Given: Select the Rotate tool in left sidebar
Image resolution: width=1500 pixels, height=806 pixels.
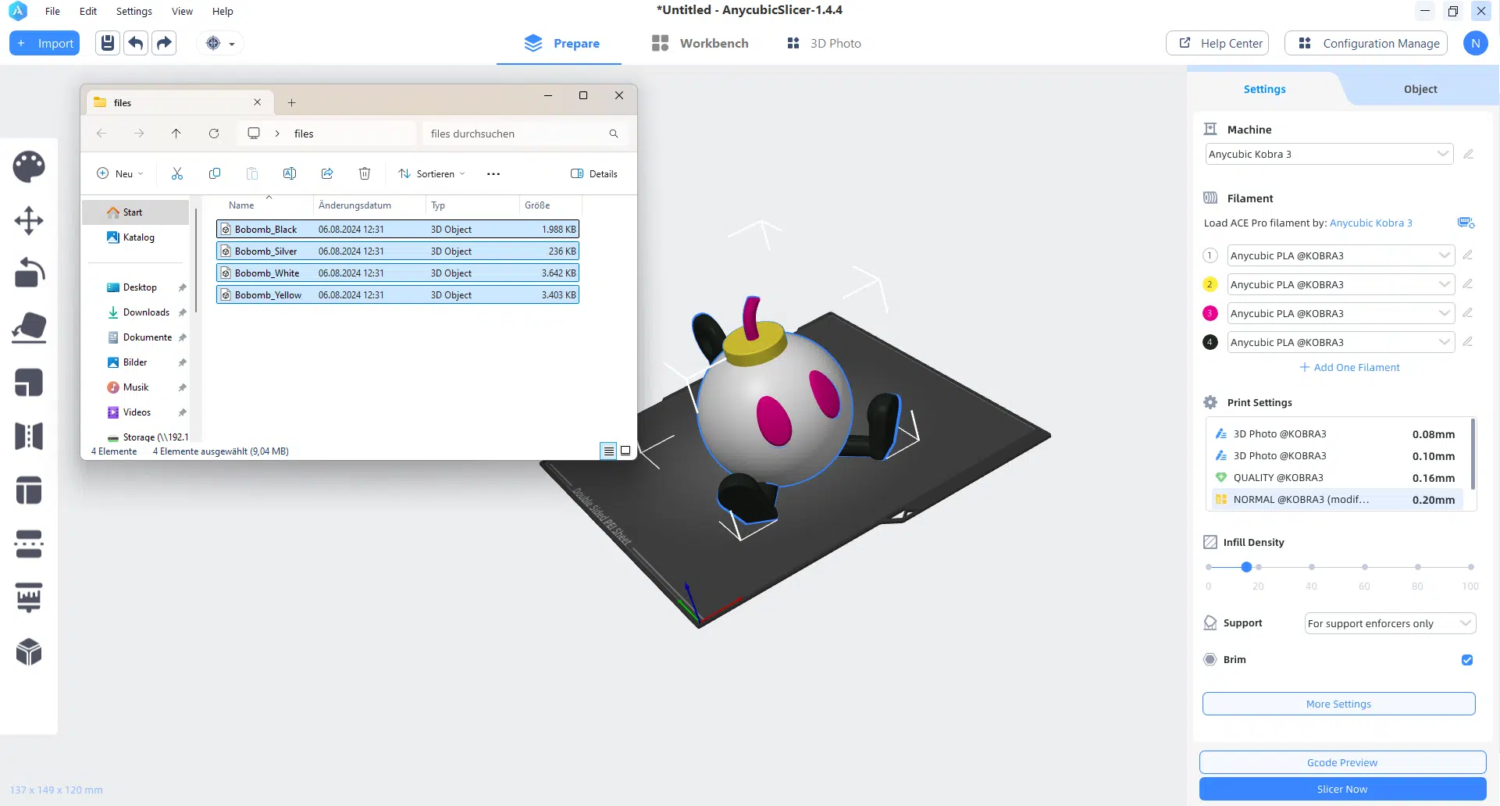Looking at the screenshot, I should [x=29, y=274].
